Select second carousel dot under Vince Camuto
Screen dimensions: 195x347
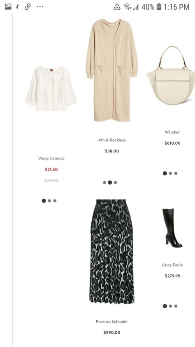49,201
